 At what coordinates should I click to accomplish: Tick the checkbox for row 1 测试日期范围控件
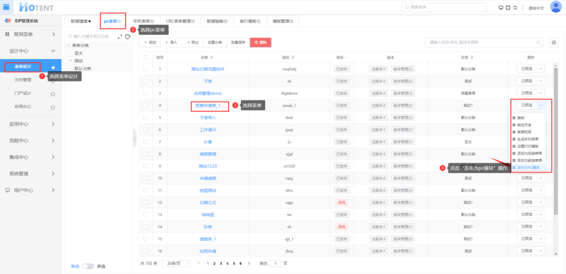tap(145, 69)
